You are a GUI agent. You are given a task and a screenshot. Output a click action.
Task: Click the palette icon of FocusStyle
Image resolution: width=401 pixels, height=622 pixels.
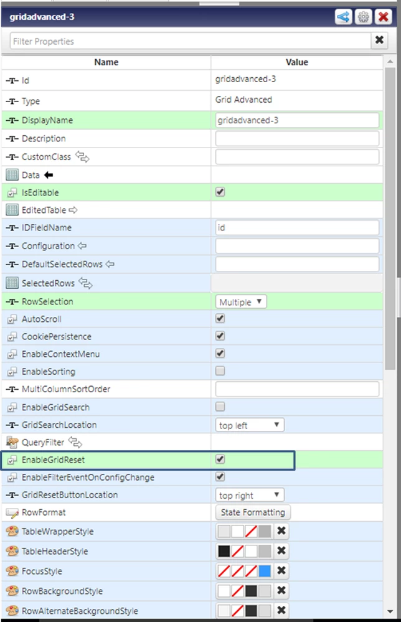tap(12, 571)
